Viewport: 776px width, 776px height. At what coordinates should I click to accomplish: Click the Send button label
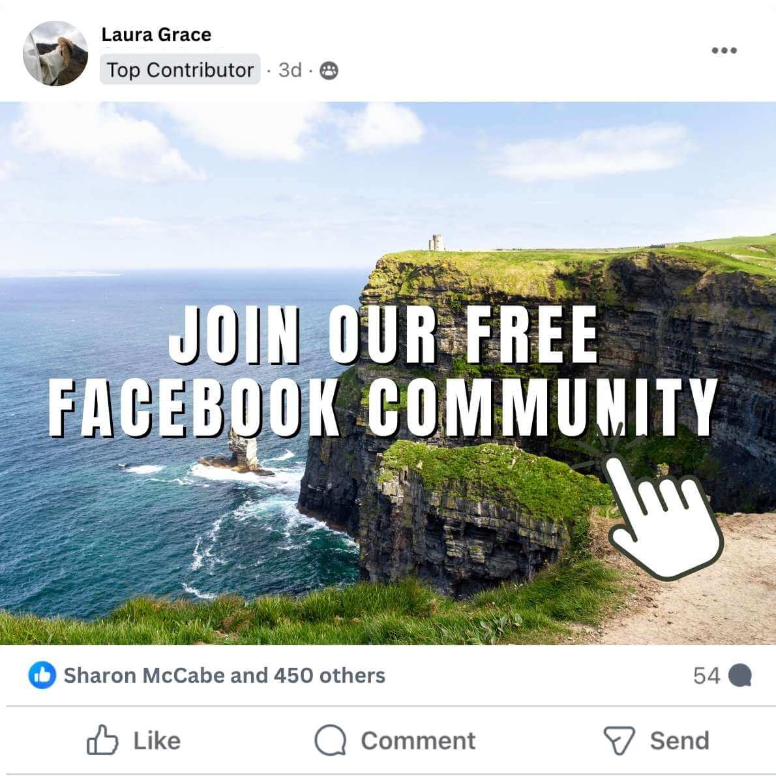(x=679, y=741)
